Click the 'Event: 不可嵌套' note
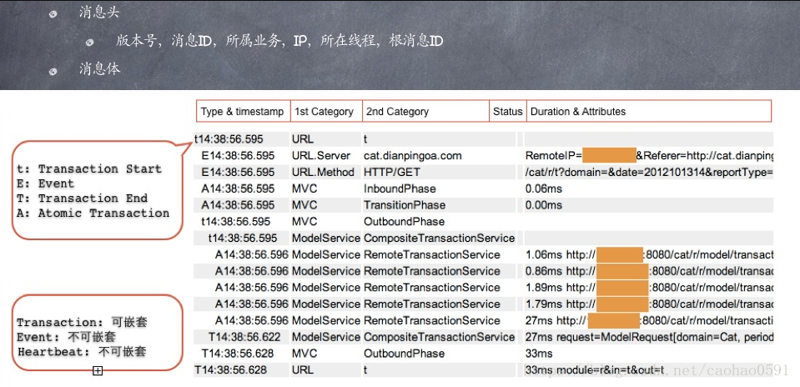This screenshot has height=387, width=800. (x=67, y=337)
